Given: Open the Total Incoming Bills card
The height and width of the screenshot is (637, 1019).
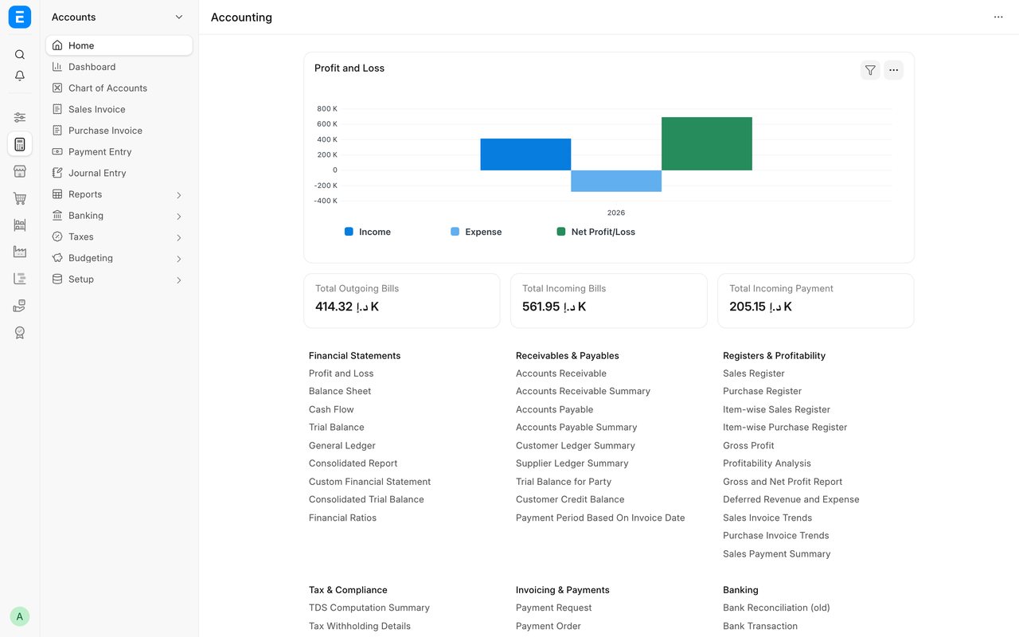Looking at the screenshot, I should coord(609,301).
